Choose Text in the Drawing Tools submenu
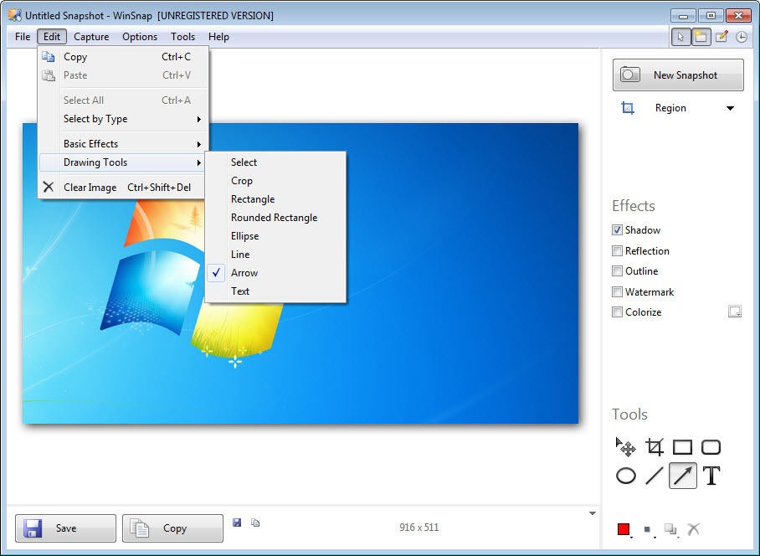Image resolution: width=760 pixels, height=556 pixels. [x=275, y=291]
